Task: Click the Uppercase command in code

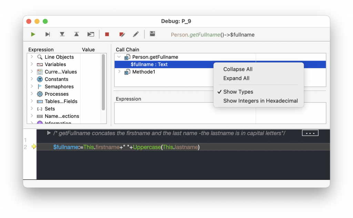Action: pyautogui.click(x=147, y=147)
